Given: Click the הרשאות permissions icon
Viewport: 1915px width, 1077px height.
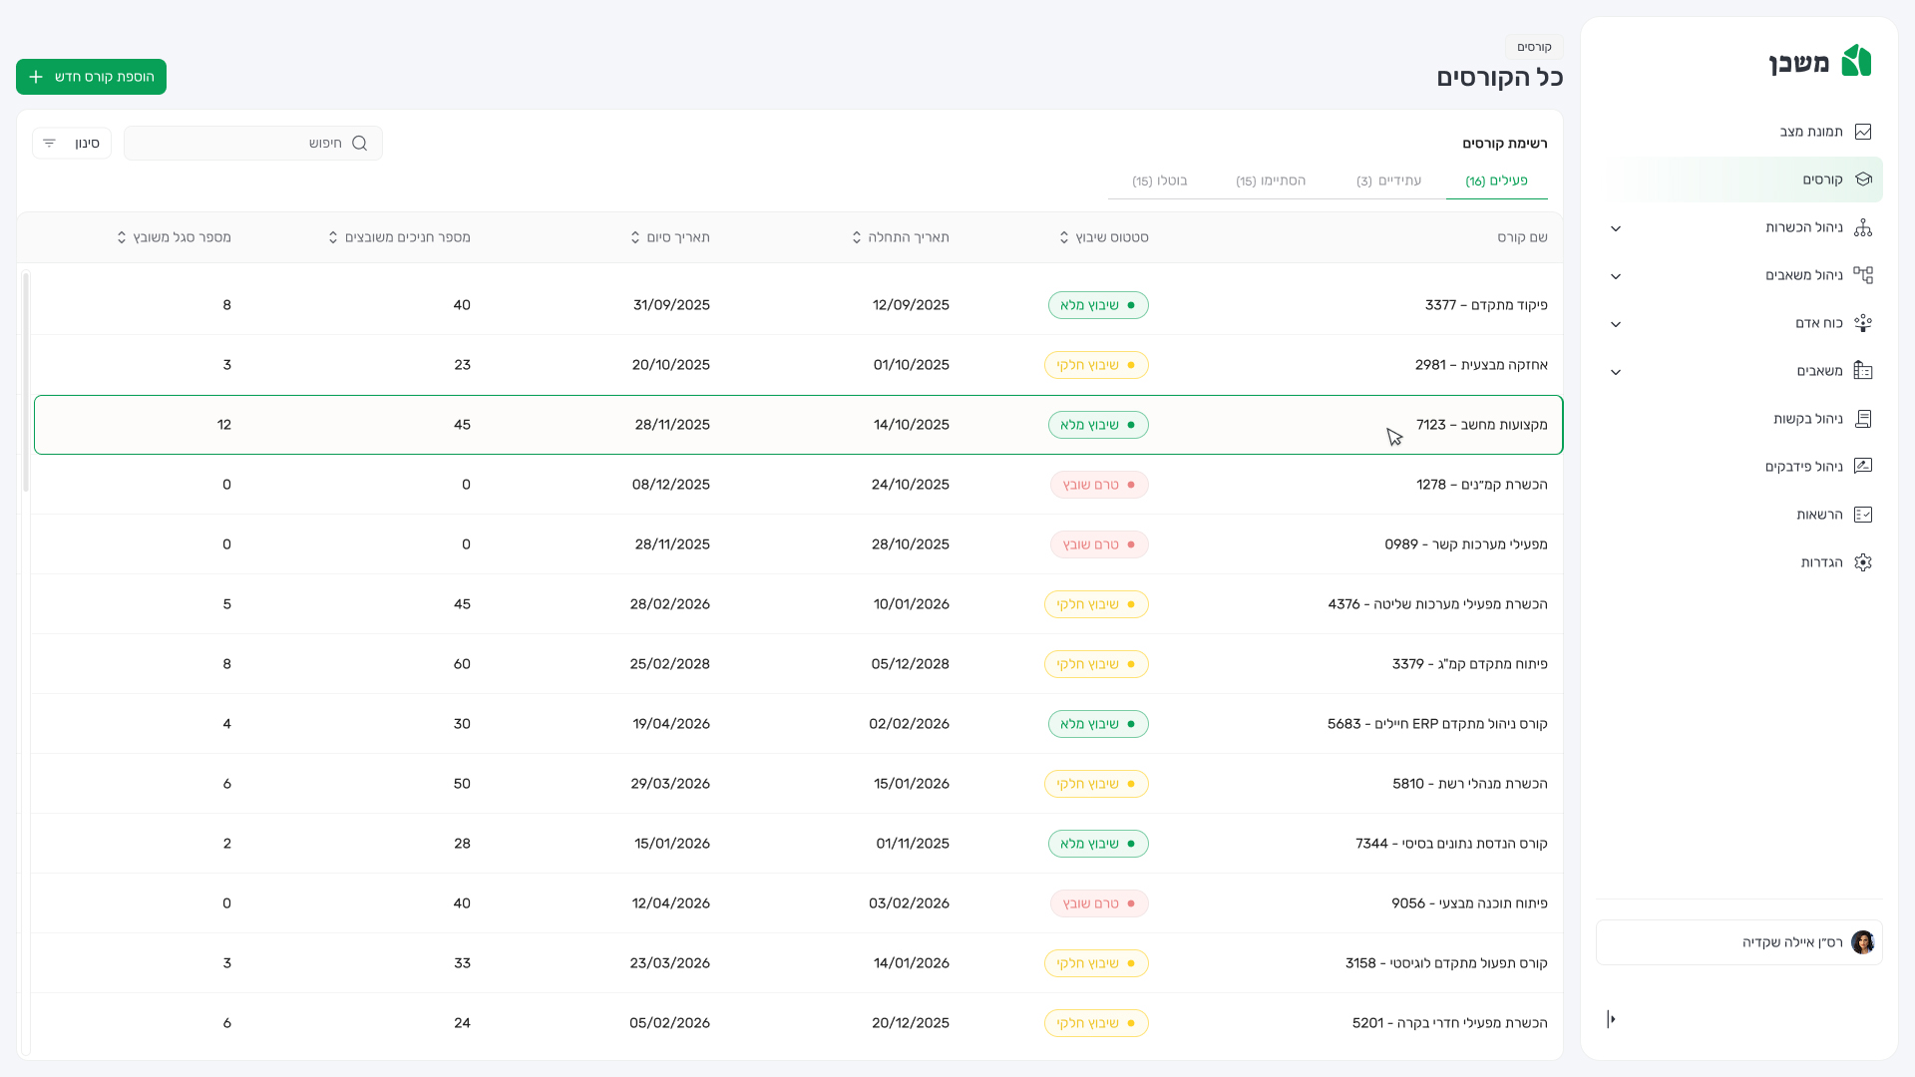Looking at the screenshot, I should pyautogui.click(x=1862, y=515).
